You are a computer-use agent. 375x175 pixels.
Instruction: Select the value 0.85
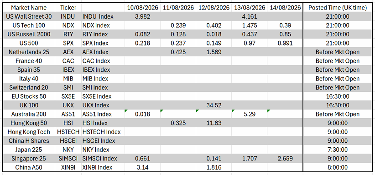(285, 35)
